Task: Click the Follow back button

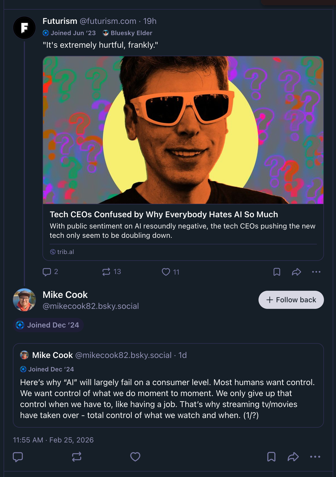Action: pos(291,300)
